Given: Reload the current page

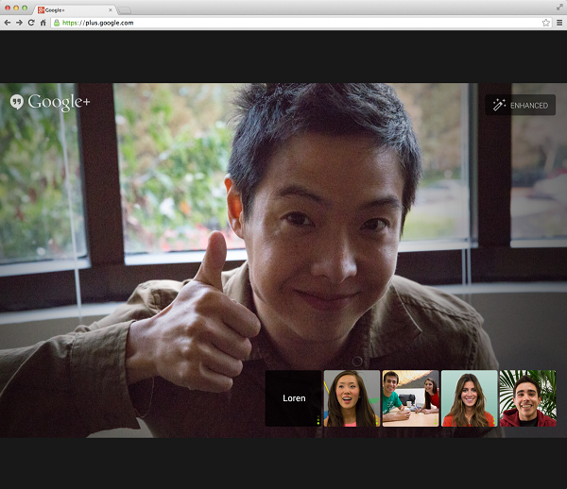Looking at the screenshot, I should [x=31, y=22].
